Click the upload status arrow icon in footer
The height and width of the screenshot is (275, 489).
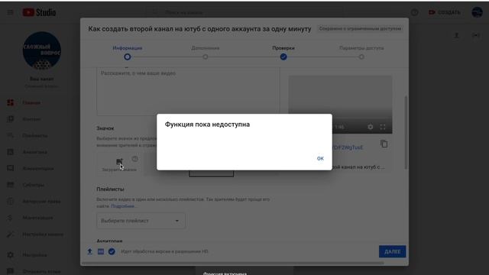coord(90,251)
